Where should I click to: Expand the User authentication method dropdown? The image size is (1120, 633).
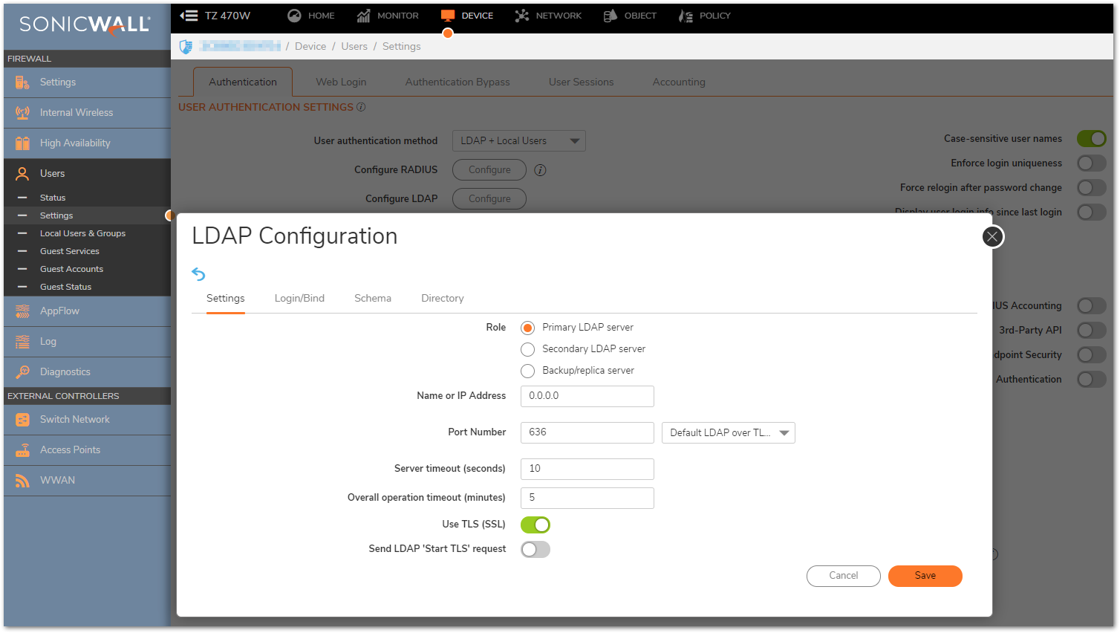point(518,141)
